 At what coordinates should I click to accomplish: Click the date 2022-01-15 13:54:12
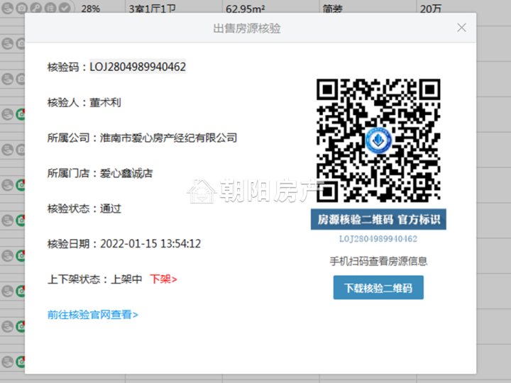(150, 243)
